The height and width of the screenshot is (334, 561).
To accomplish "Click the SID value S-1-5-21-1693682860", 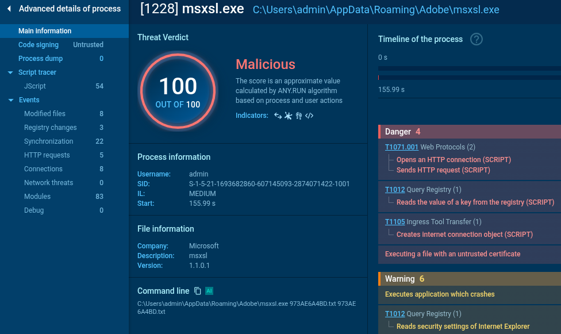I will [x=269, y=184].
